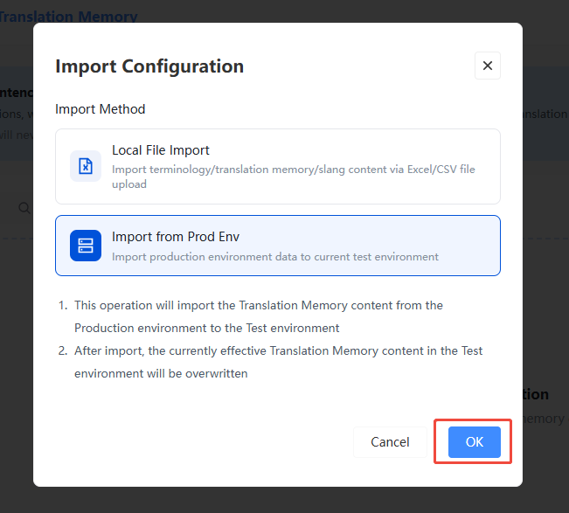The height and width of the screenshot is (513, 569).
Task: Close the Import Configuration dialog with X
Action: click(488, 66)
